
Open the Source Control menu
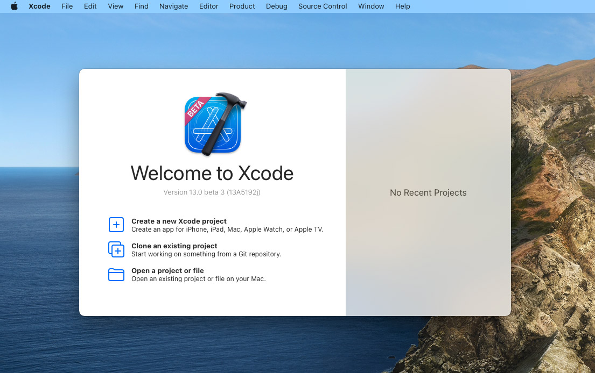[323, 6]
